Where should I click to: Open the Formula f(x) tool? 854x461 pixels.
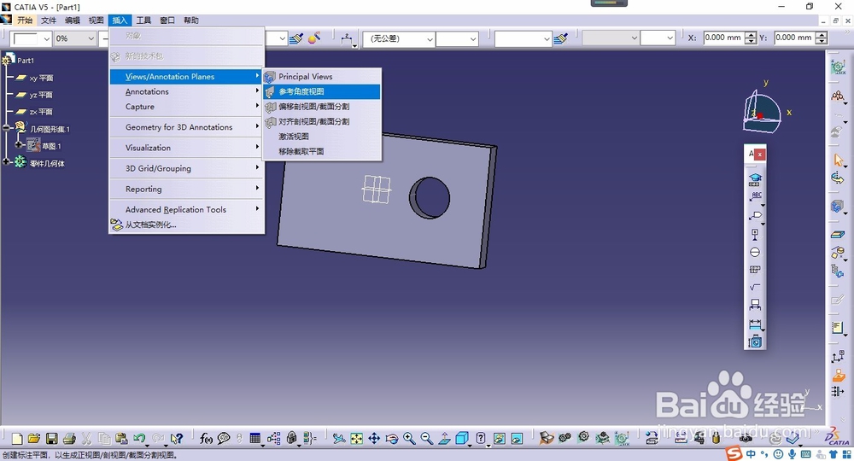[207, 438]
